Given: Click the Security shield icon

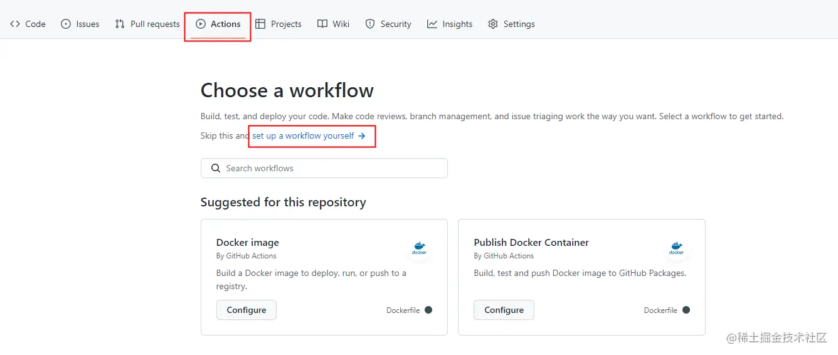Looking at the screenshot, I should coord(370,24).
